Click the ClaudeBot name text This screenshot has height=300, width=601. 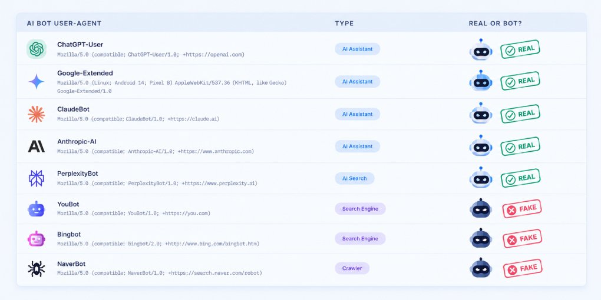pyautogui.click(x=73, y=109)
